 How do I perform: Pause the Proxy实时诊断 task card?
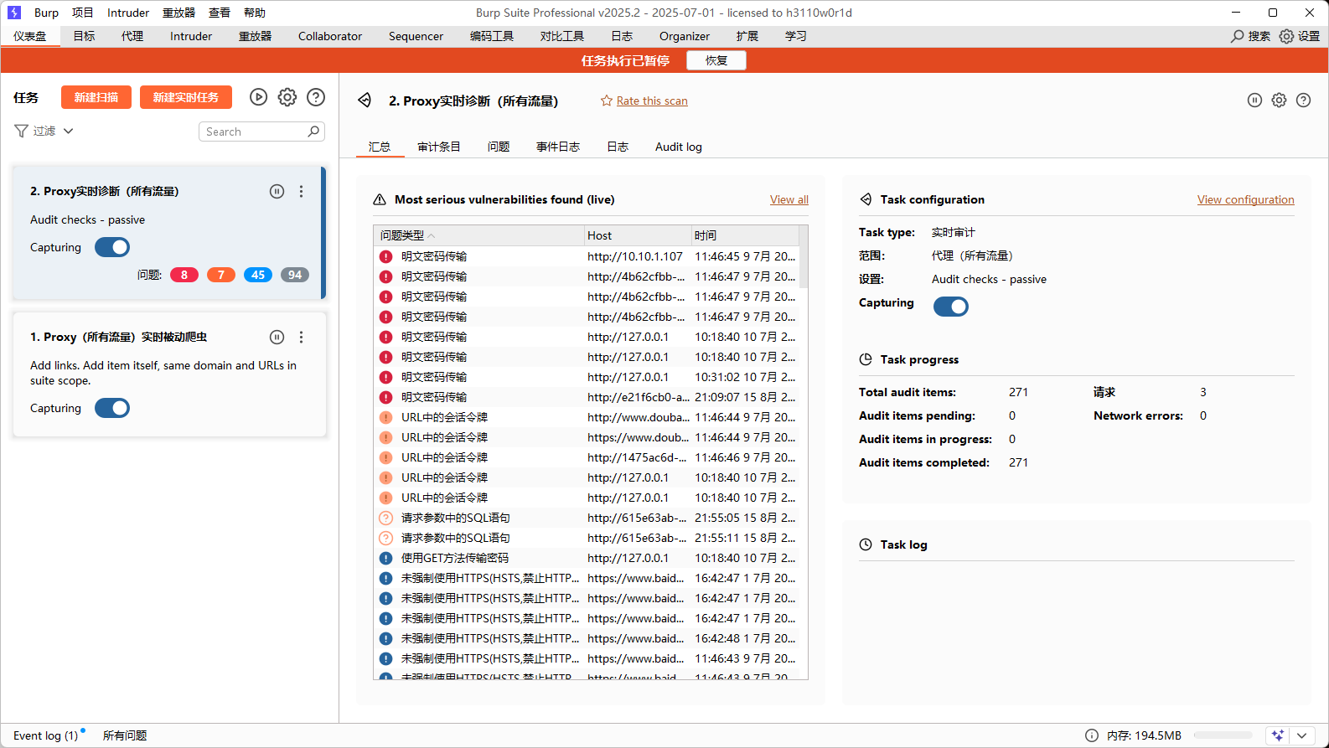(x=277, y=191)
